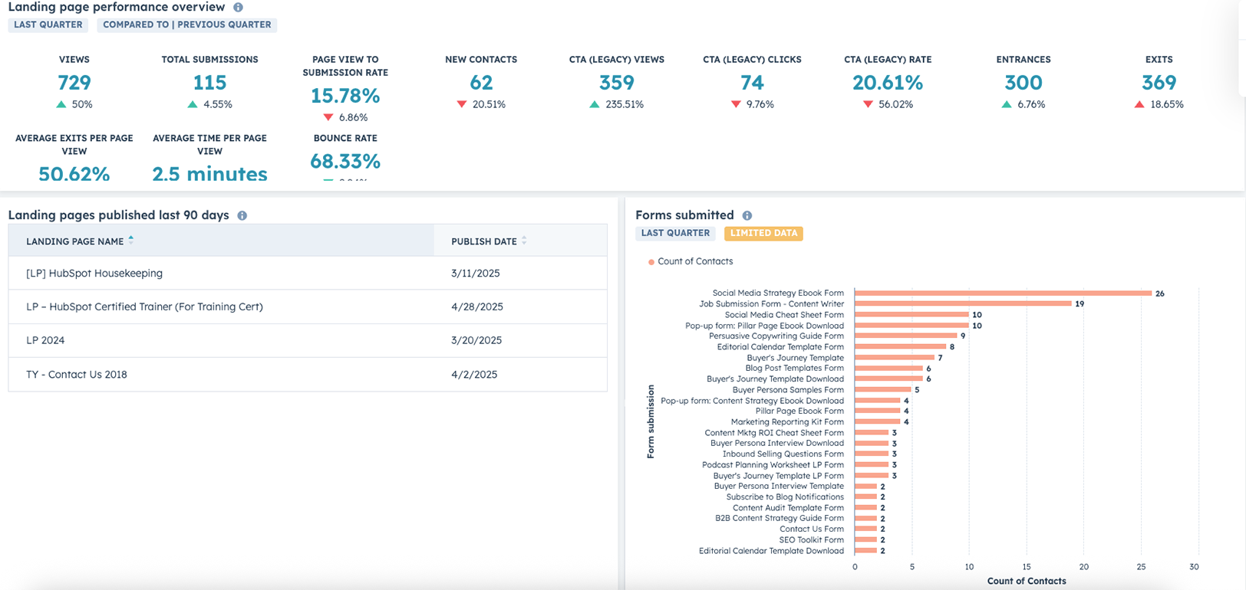Click the sort arrow on Landing Page Name
Viewport: 1246px width, 590px height.
tap(131, 240)
